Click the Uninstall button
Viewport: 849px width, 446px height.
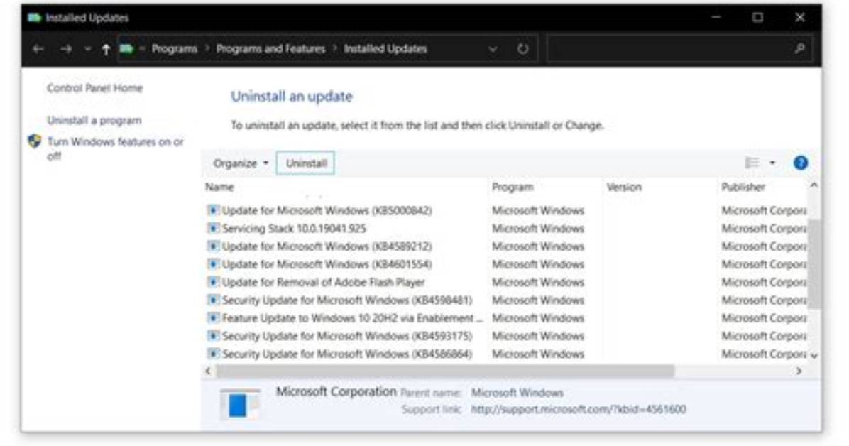tap(305, 163)
